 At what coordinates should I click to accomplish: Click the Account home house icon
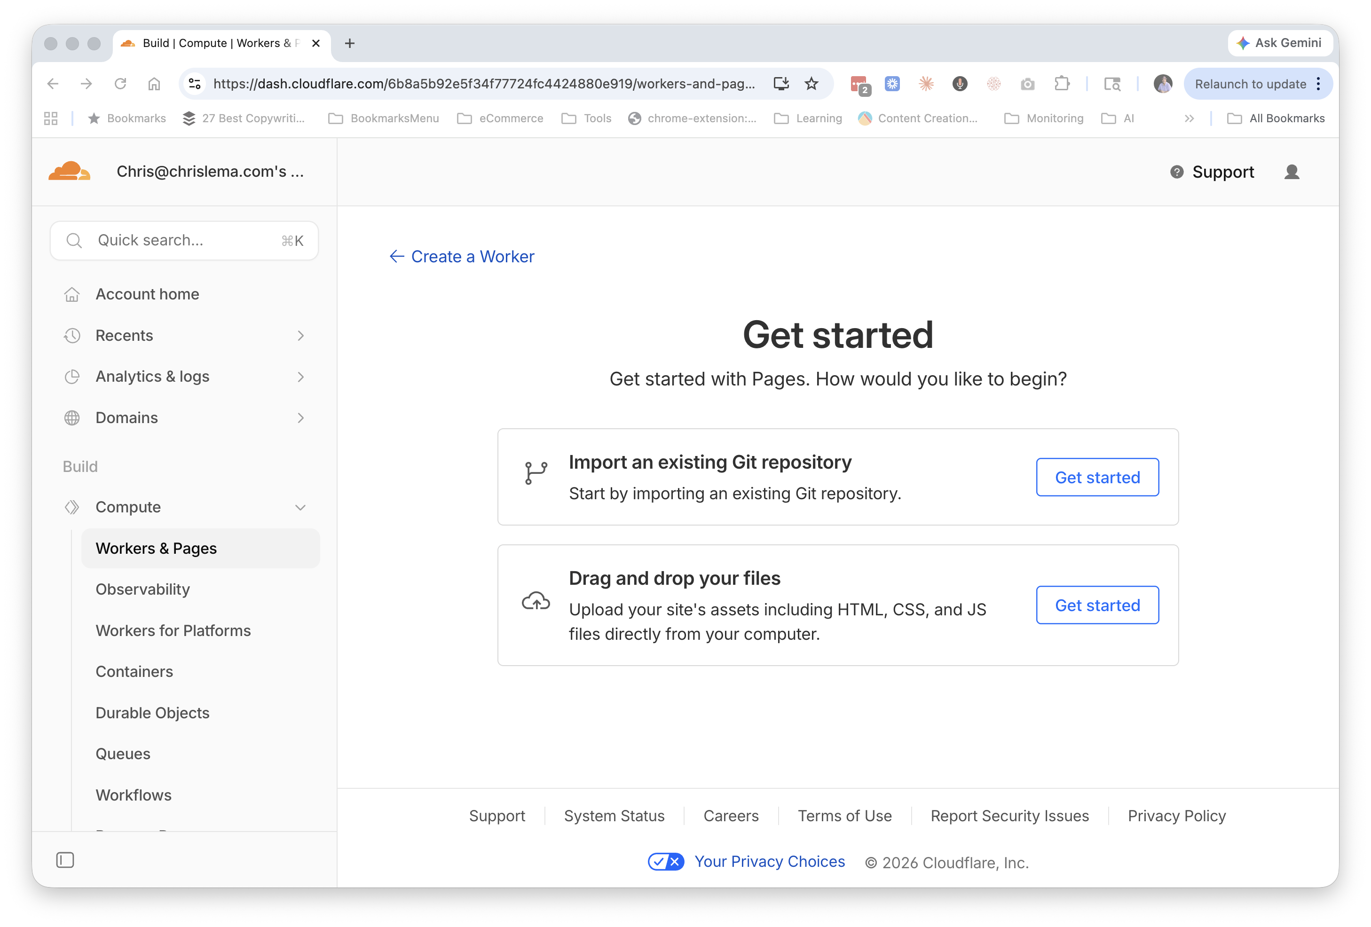click(72, 294)
